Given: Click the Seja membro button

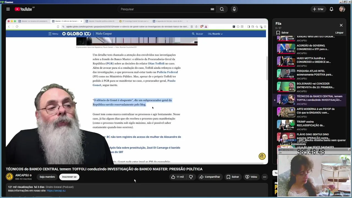Looking at the screenshot, I should click(x=47, y=177).
